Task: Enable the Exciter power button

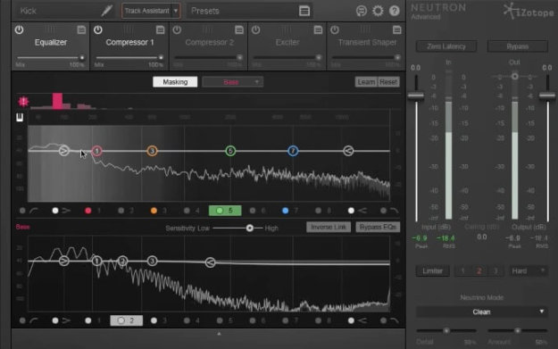Action: (256, 29)
